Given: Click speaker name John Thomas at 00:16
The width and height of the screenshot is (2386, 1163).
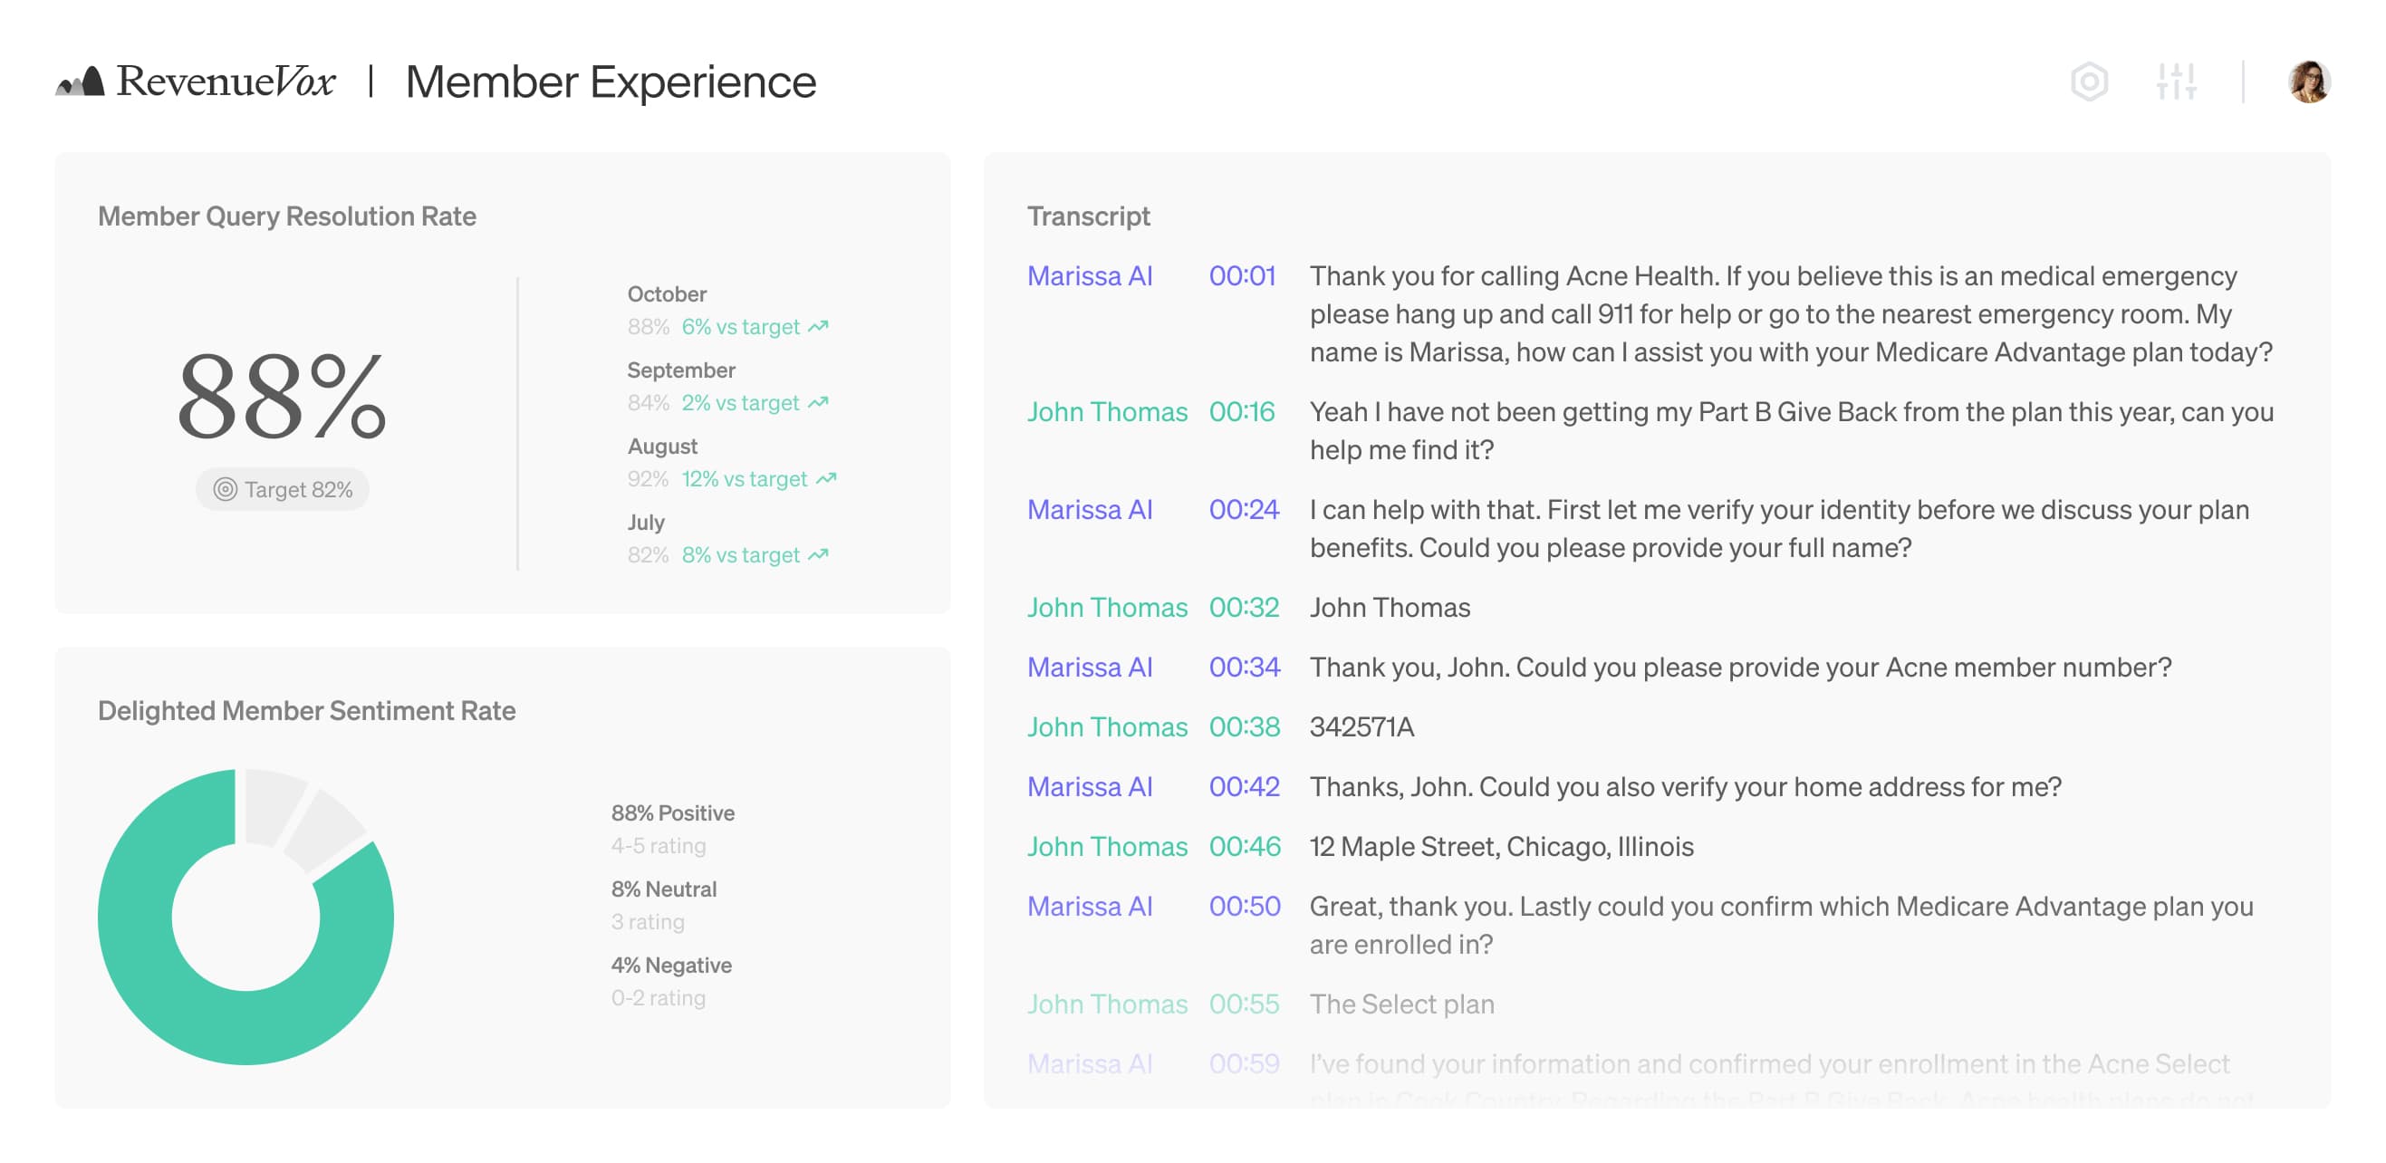Looking at the screenshot, I should [1107, 412].
